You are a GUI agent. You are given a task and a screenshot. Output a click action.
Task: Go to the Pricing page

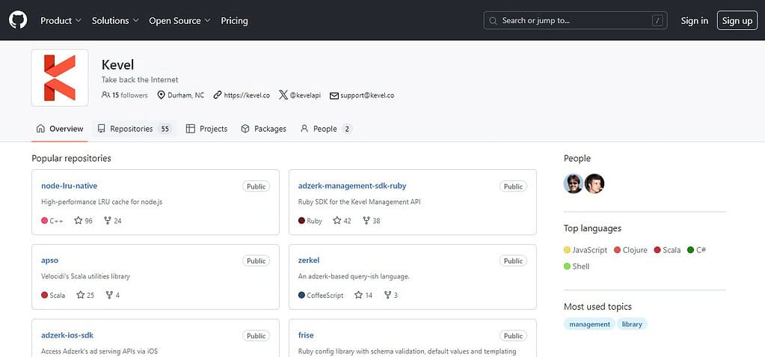click(x=234, y=20)
